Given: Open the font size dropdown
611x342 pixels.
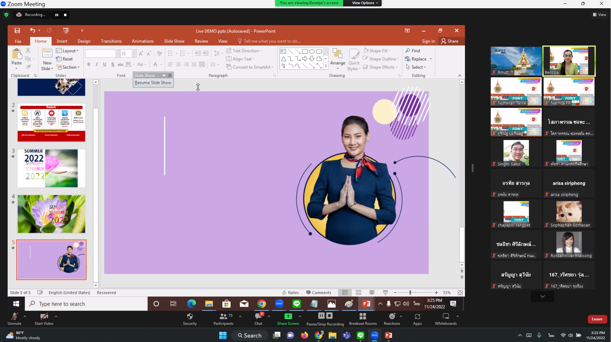Looking at the screenshot, I should (x=134, y=53).
